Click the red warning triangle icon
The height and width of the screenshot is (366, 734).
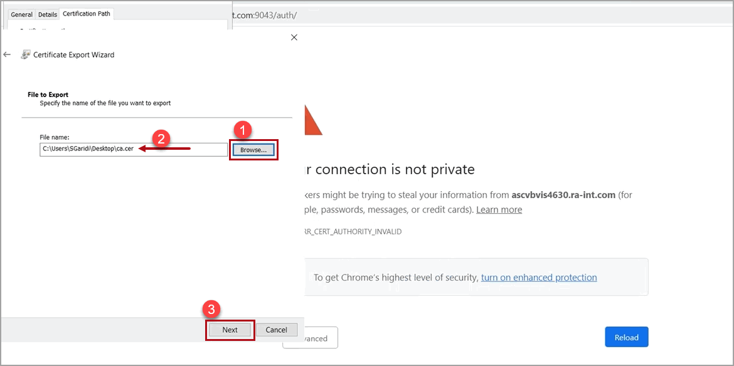(312, 120)
